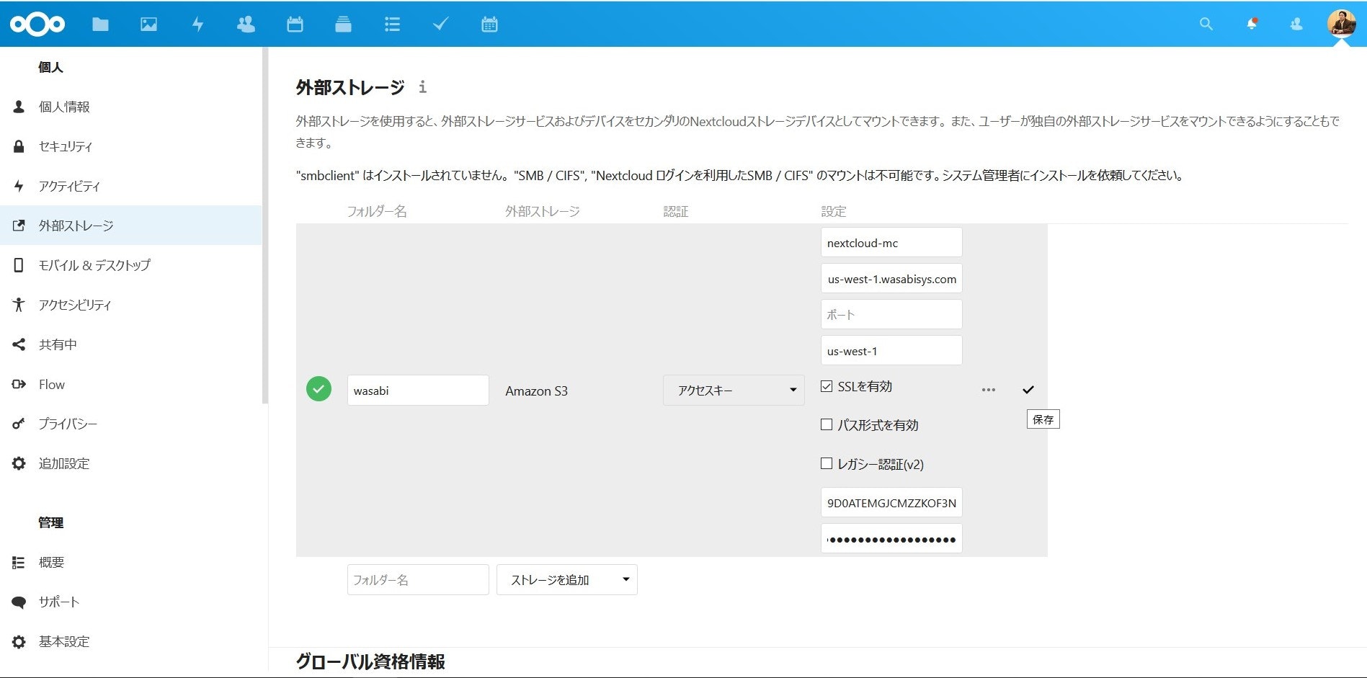Go to セキュリティ settings

pos(130,146)
